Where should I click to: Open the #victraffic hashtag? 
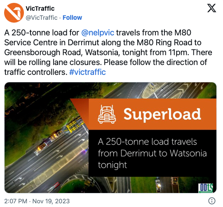pyautogui.click(x=87, y=72)
